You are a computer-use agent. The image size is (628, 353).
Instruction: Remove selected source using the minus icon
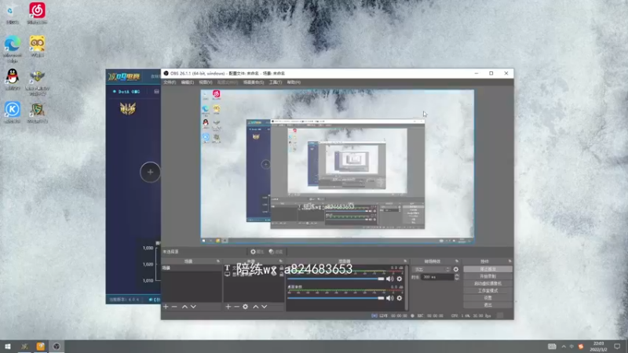pos(237,307)
